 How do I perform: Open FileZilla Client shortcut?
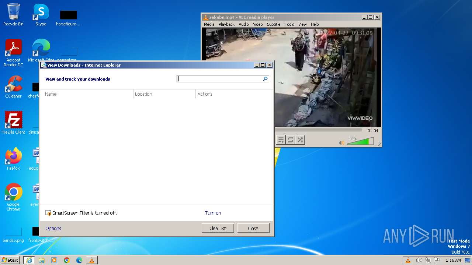point(13,123)
